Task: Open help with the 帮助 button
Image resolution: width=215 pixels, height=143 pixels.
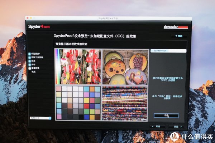Action: (179, 36)
